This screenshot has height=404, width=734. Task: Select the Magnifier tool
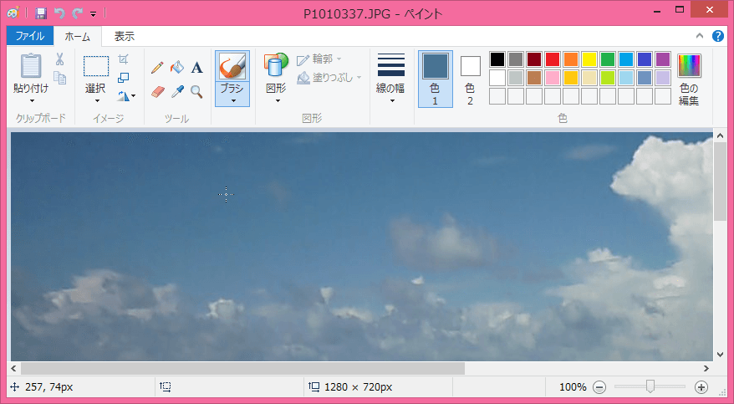(197, 92)
